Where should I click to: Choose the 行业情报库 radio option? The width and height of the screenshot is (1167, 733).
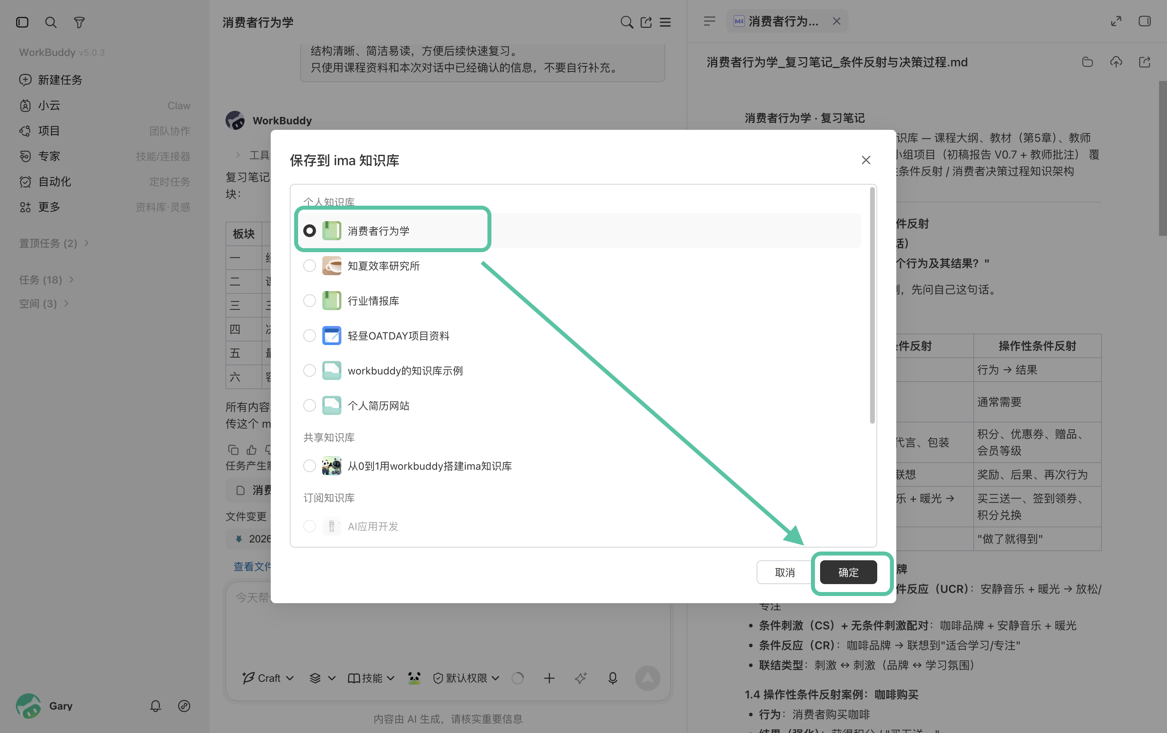(309, 301)
